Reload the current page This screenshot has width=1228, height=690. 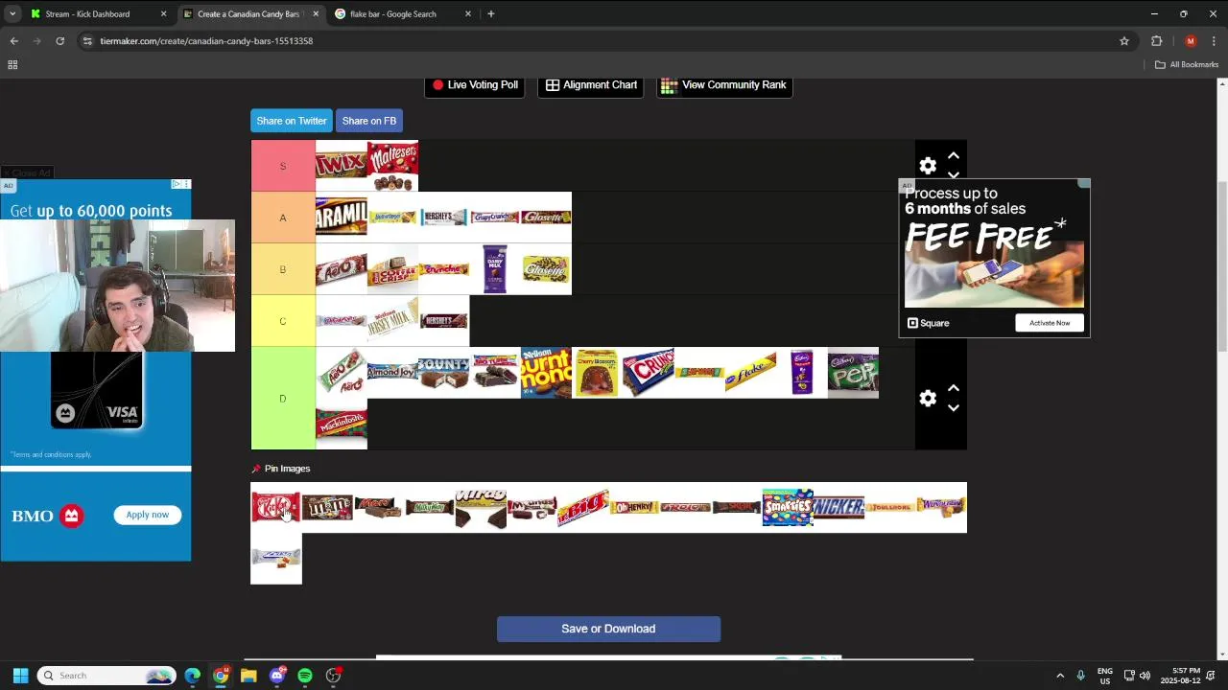click(x=59, y=41)
